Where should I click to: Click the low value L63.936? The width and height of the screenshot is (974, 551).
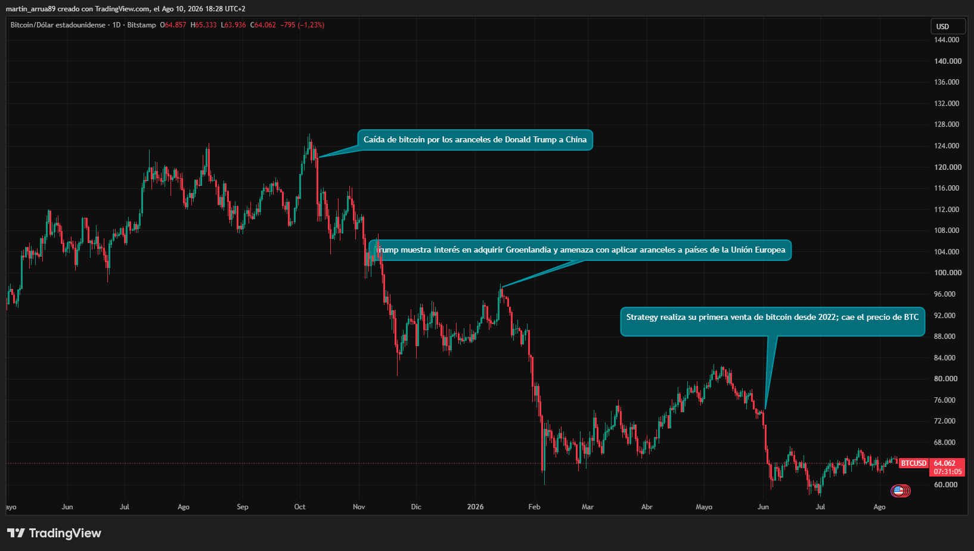click(233, 25)
